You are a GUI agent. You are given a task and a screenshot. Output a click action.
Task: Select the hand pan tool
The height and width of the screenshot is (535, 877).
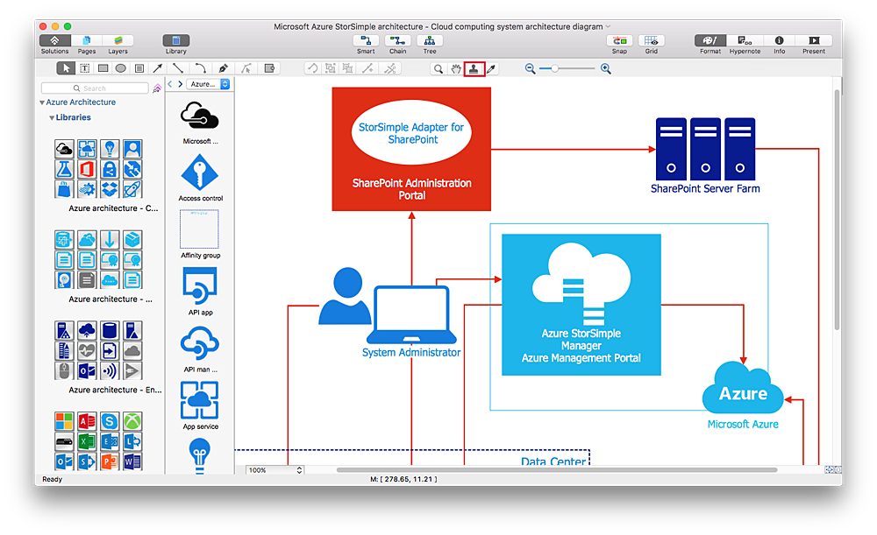click(x=458, y=68)
